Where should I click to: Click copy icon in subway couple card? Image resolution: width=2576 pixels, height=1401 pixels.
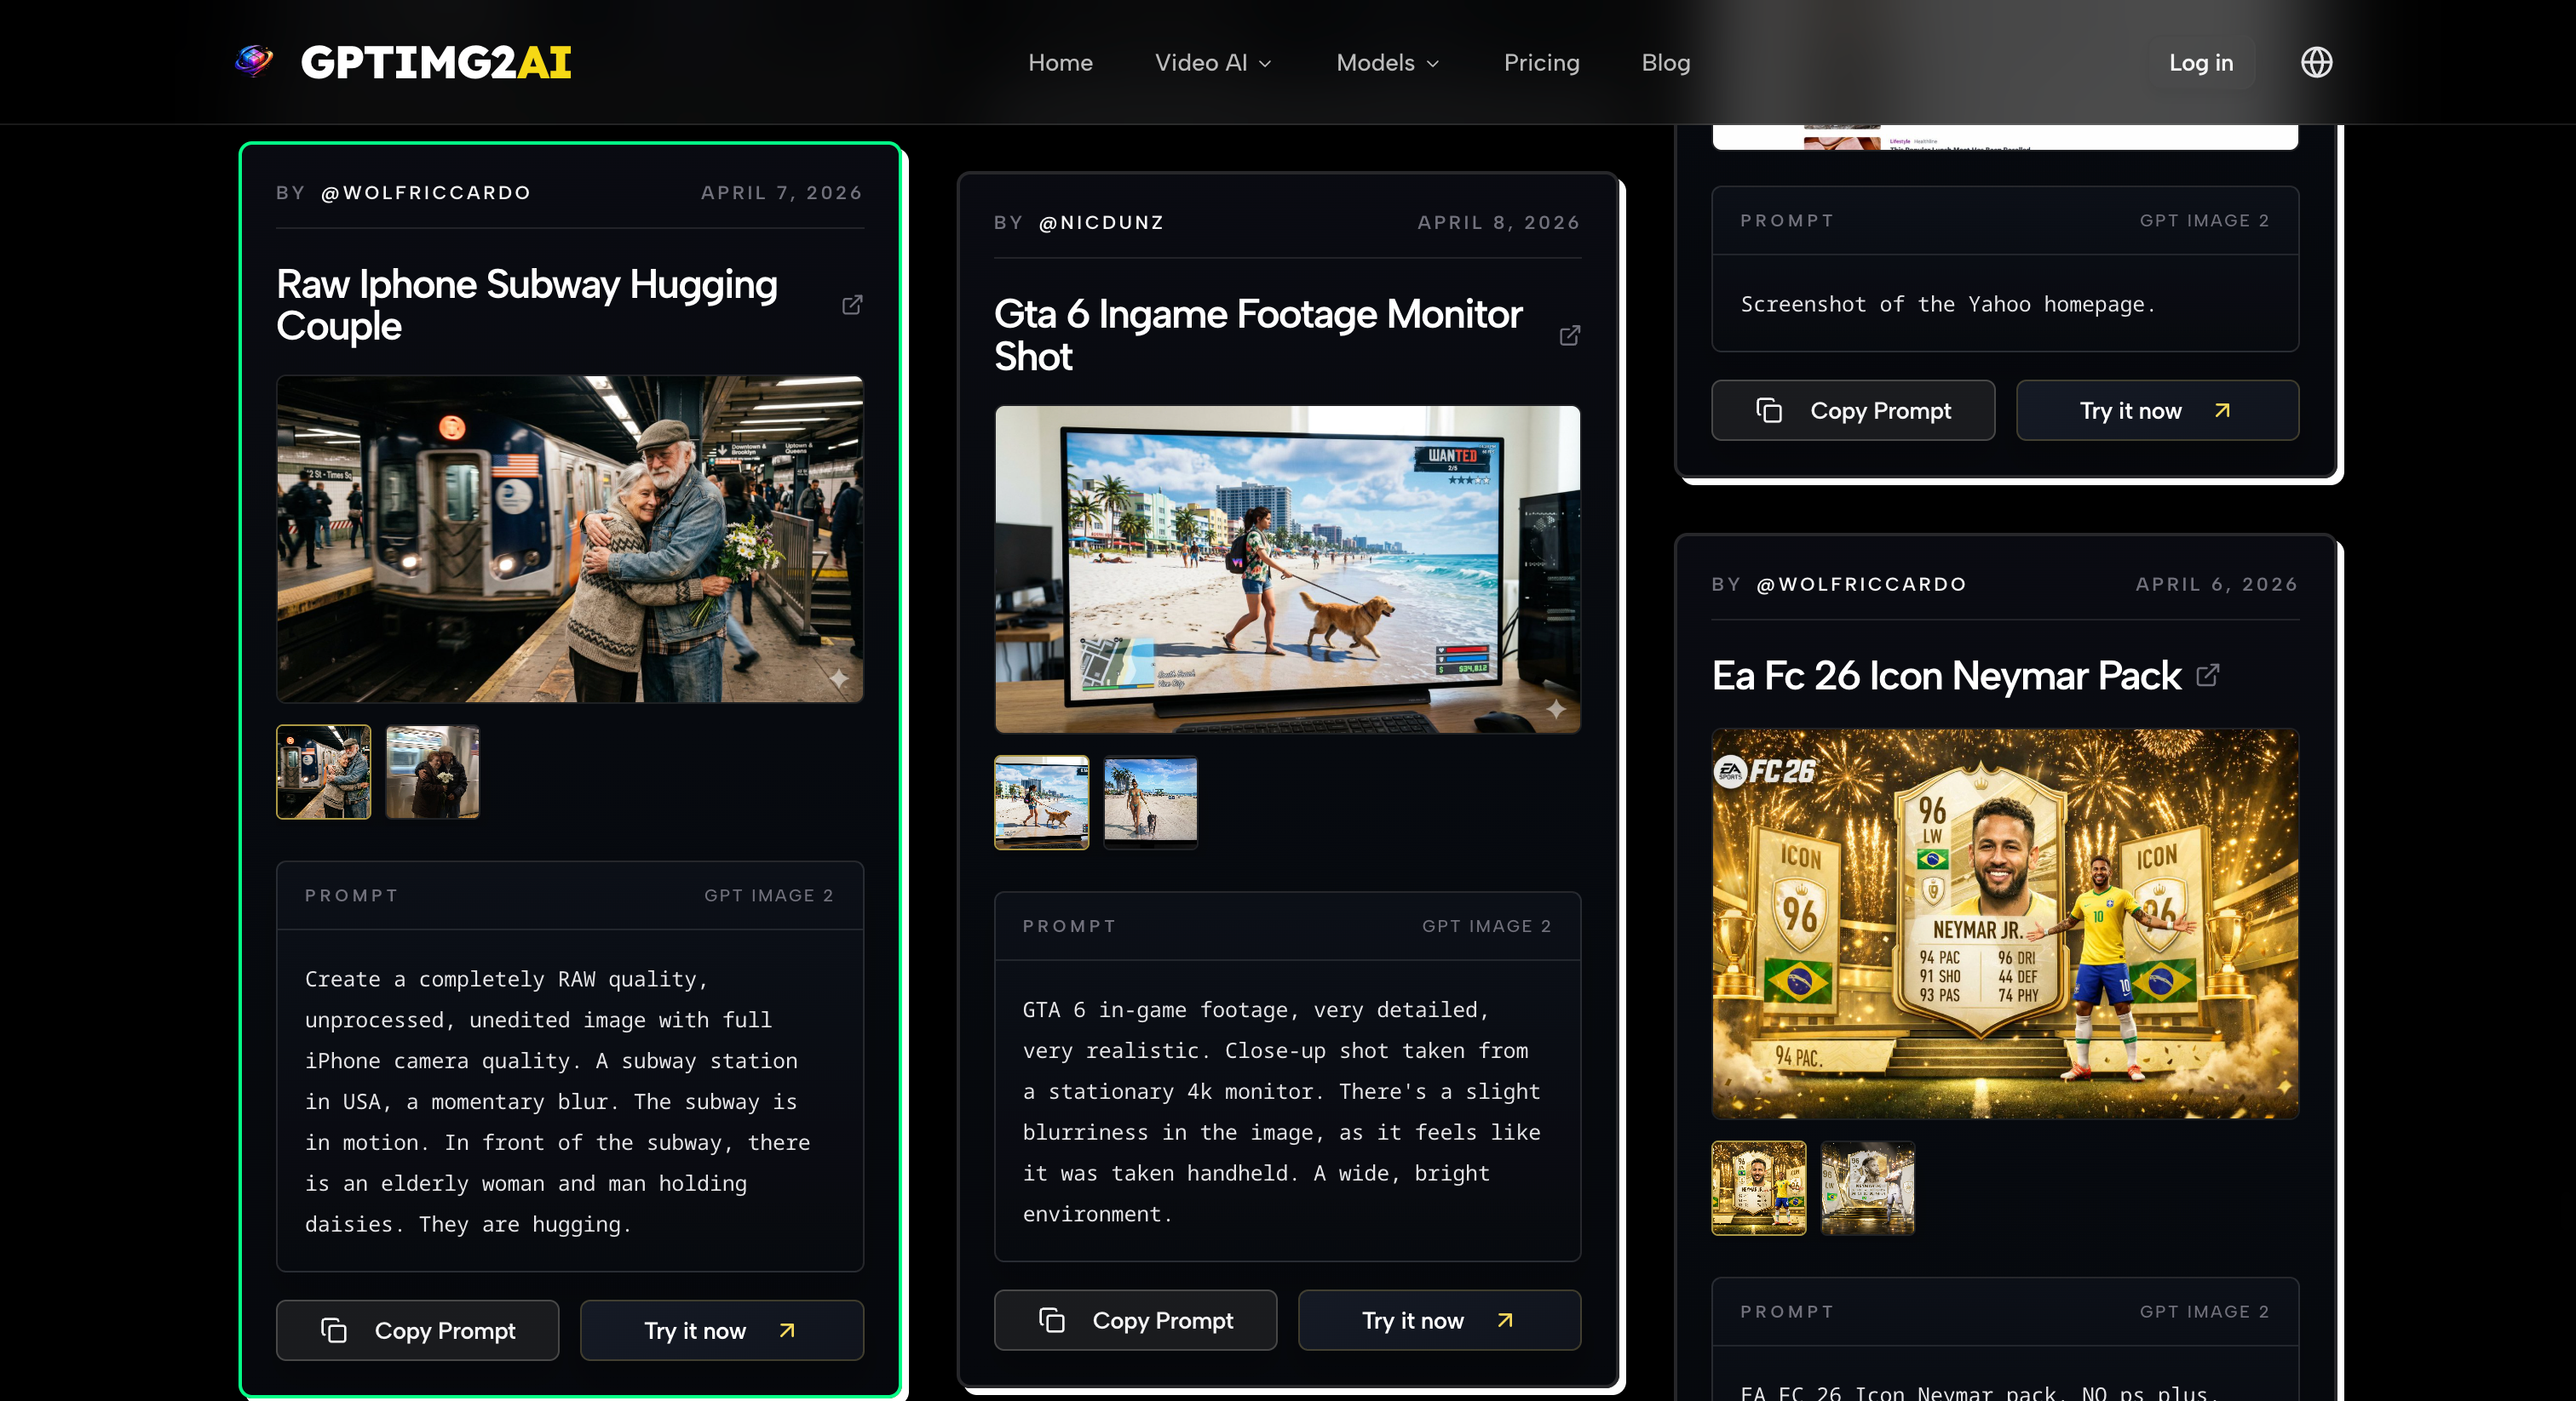tap(334, 1330)
